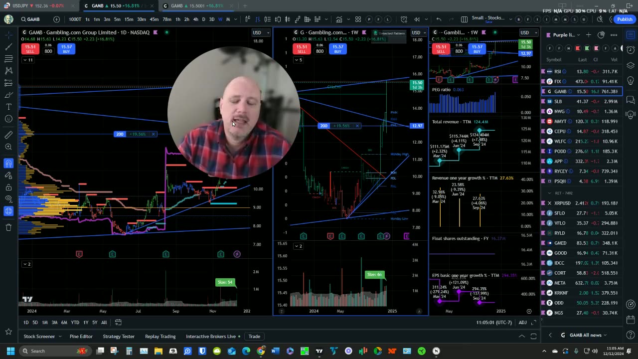The width and height of the screenshot is (638, 359).
Task: Click the Replay rewind icon
Action: pos(417,19)
